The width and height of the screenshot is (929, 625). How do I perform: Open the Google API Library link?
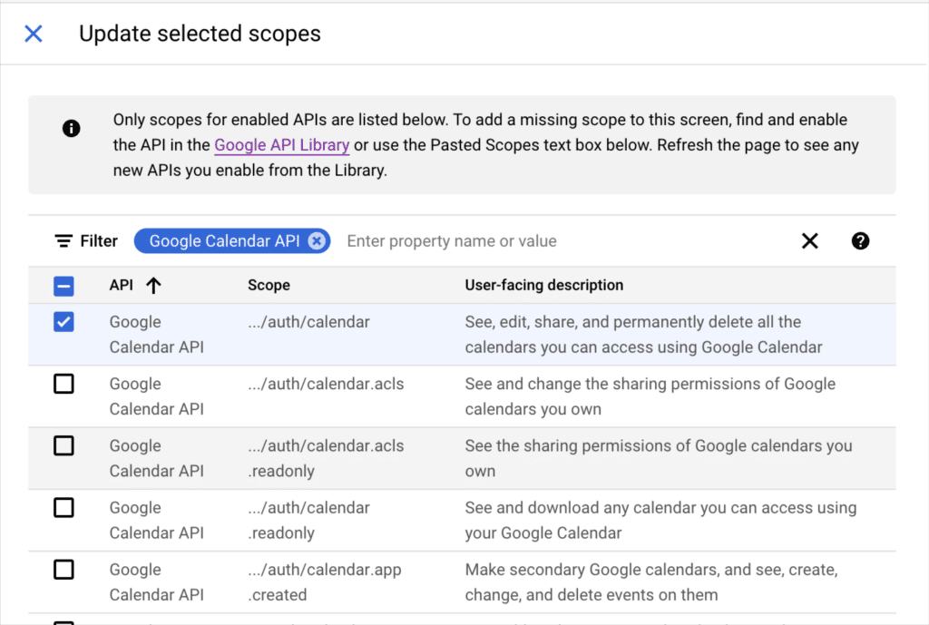pyautogui.click(x=281, y=145)
